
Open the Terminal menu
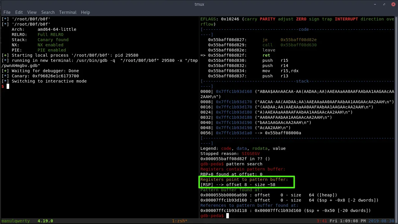[68, 12]
